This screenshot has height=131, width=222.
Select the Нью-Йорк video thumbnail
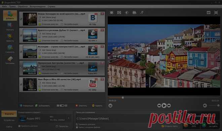pyautogui.click(x=30, y=84)
